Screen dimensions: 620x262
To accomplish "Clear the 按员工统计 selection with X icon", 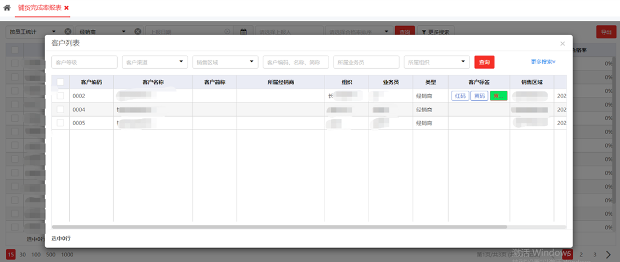I will click(x=68, y=32).
